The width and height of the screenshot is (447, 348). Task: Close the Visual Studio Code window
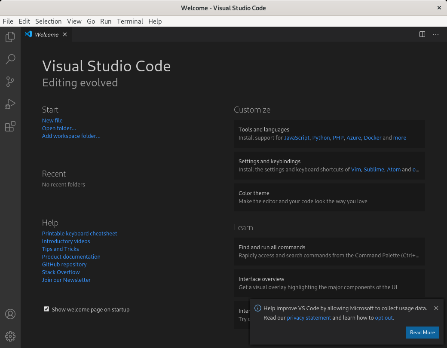pyautogui.click(x=439, y=8)
